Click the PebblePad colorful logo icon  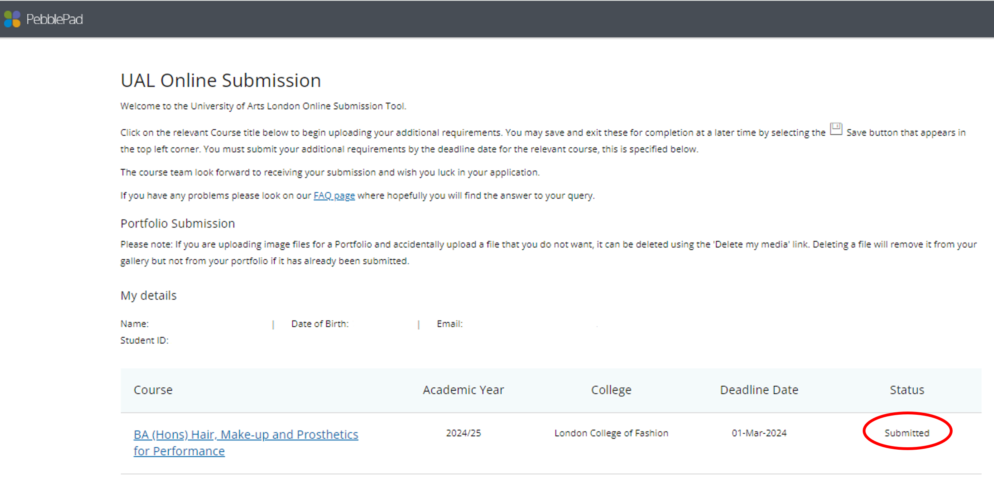coord(12,19)
